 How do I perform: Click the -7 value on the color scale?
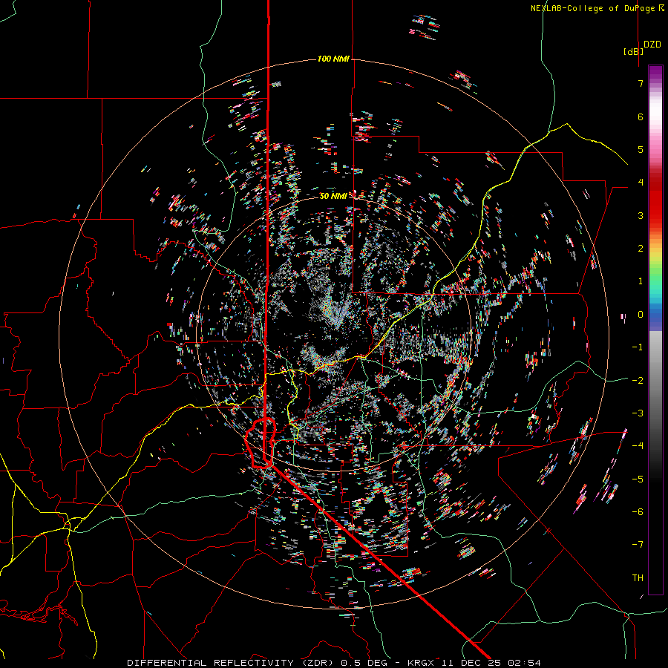tap(638, 545)
